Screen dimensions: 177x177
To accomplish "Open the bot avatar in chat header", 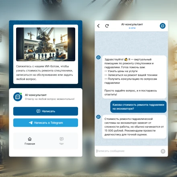I will 163,26.
